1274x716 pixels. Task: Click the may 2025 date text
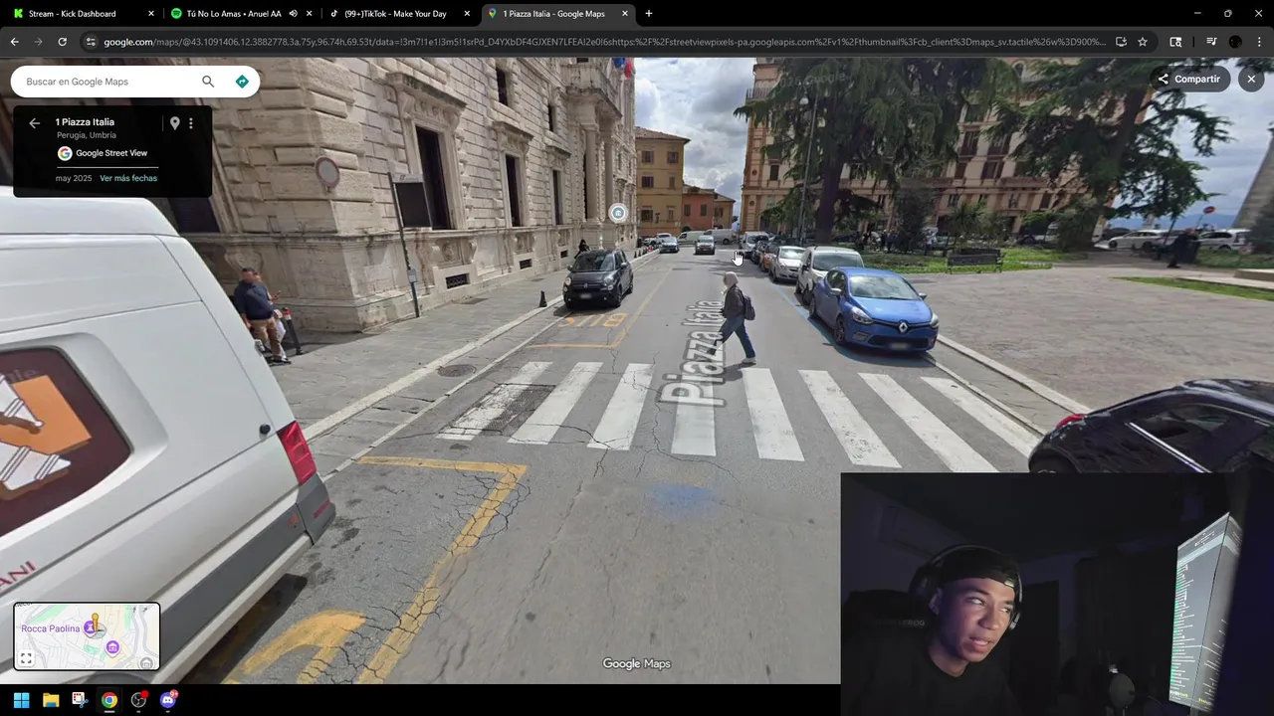click(x=74, y=178)
